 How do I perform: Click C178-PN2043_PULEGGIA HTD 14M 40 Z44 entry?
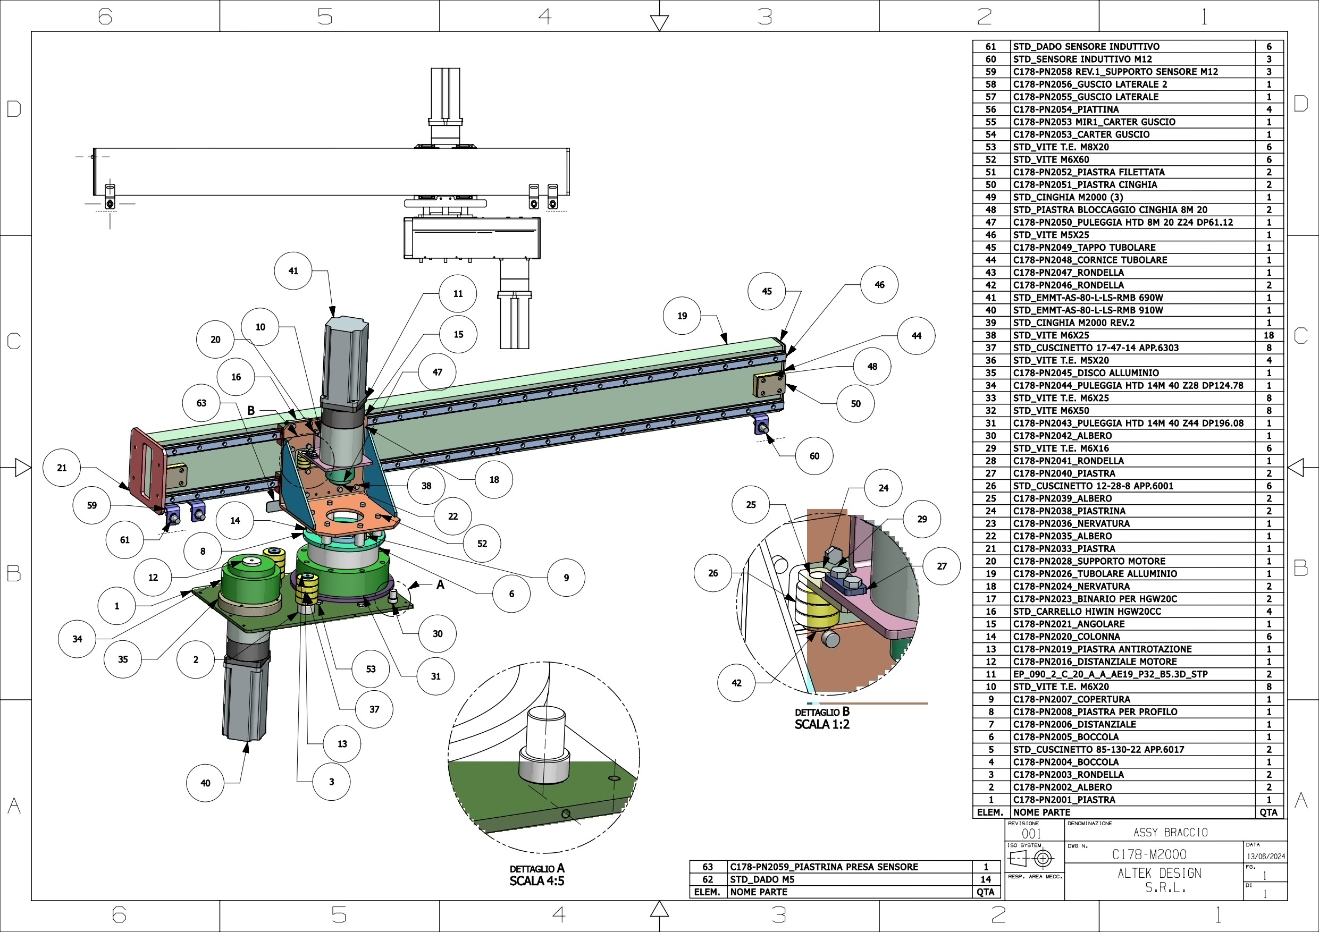tap(1128, 423)
